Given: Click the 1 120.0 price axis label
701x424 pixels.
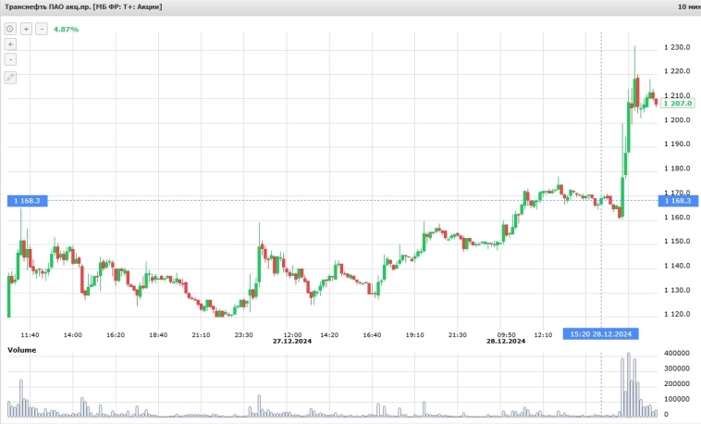Looking at the screenshot, I should point(677,315).
